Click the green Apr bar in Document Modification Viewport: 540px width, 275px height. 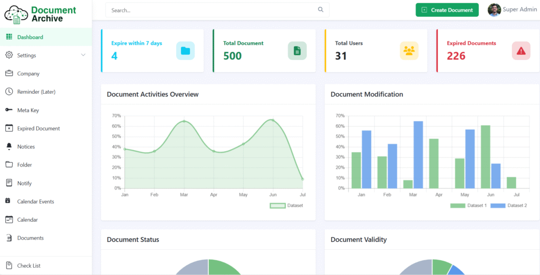[x=434, y=163]
